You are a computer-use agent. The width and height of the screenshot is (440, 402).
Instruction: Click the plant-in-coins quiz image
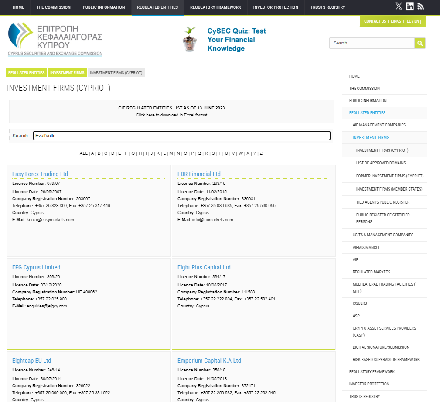(190, 39)
